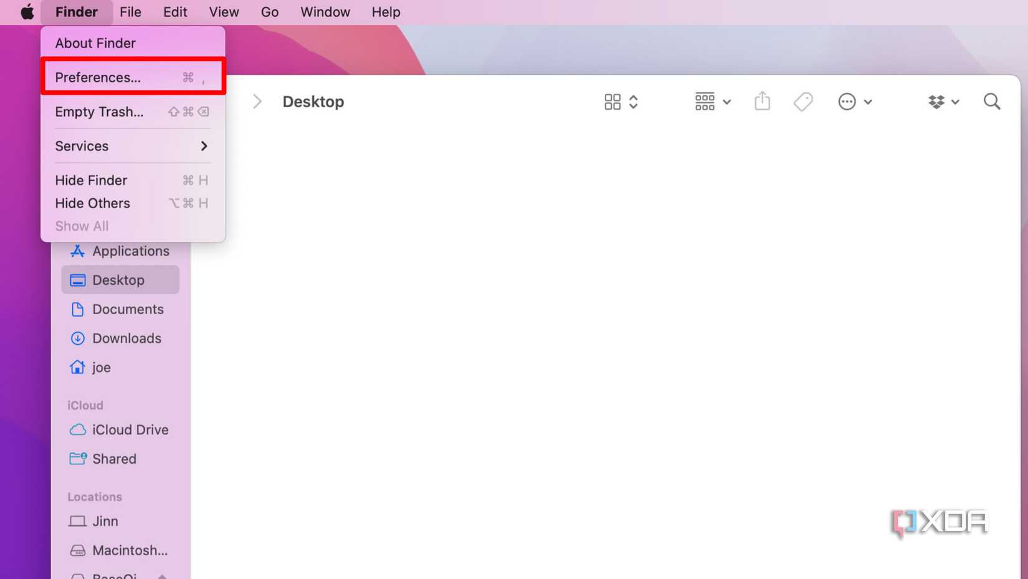
Task: Open Applications in the sidebar
Action: [x=120, y=251]
